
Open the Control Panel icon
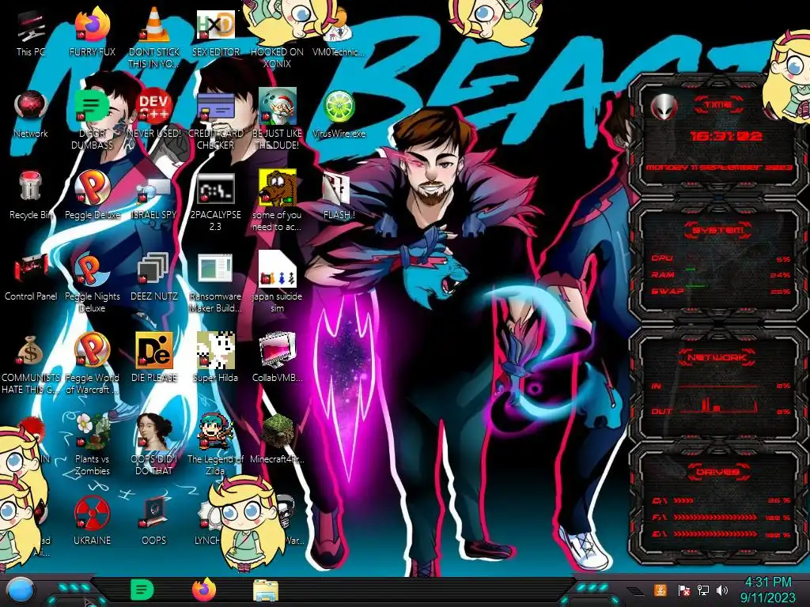(31, 277)
